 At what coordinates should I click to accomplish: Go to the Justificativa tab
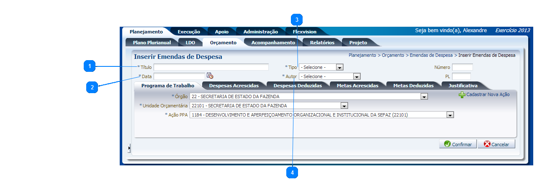pos(462,86)
